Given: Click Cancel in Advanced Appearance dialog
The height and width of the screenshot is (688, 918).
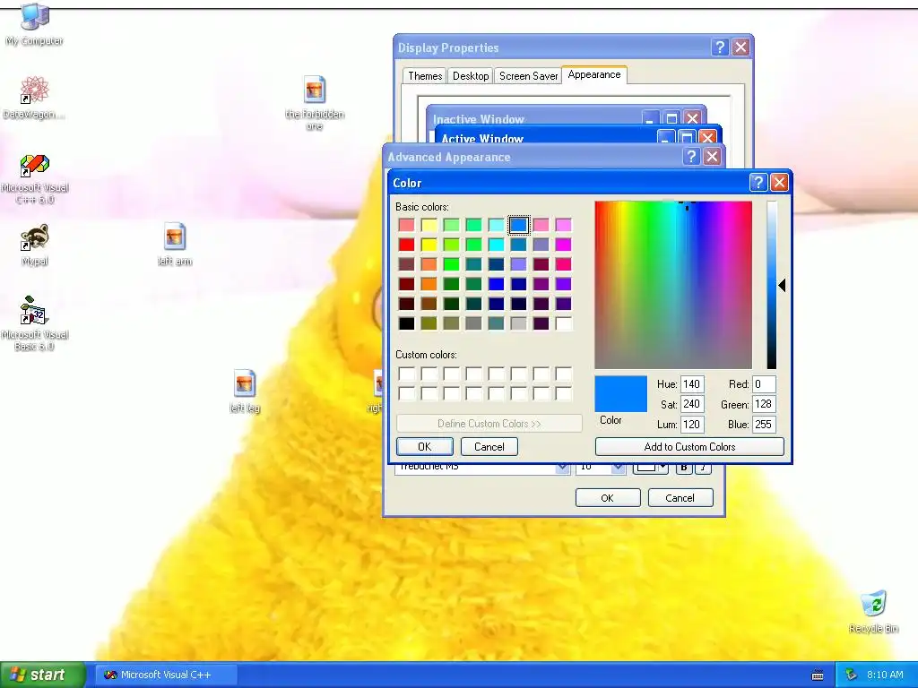Looking at the screenshot, I should click(x=680, y=498).
